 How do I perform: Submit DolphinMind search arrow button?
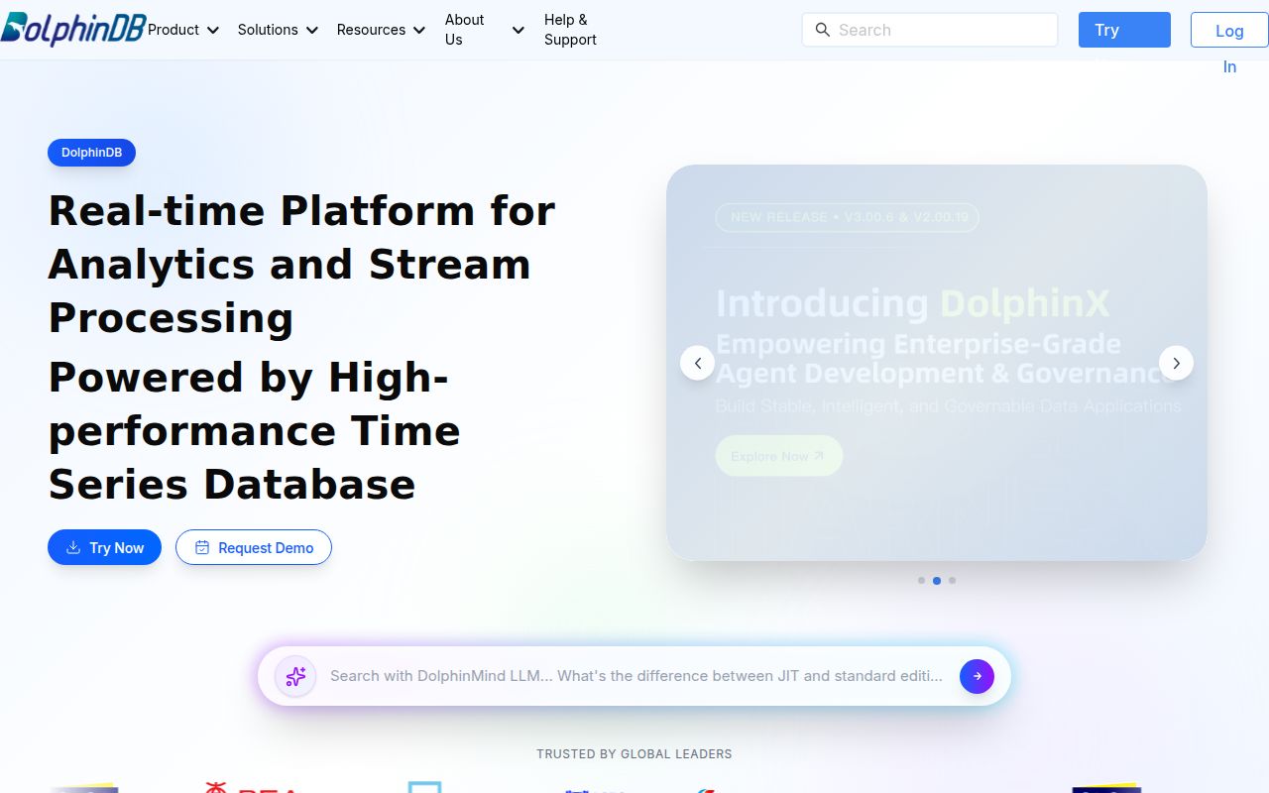[x=977, y=676]
